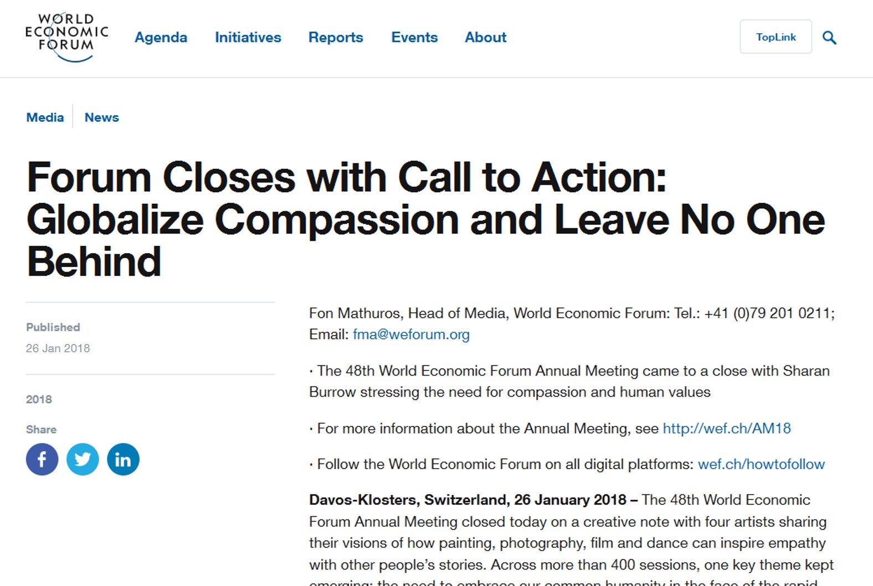
Task: Navigate to the Events page
Action: point(414,37)
